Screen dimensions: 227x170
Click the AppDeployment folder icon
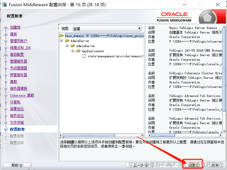point(79,51)
